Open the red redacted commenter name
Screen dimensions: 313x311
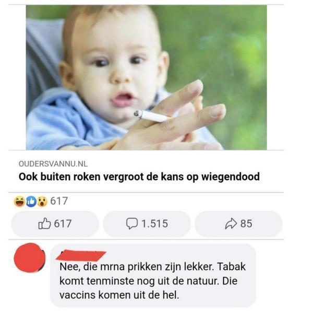(x=81, y=256)
